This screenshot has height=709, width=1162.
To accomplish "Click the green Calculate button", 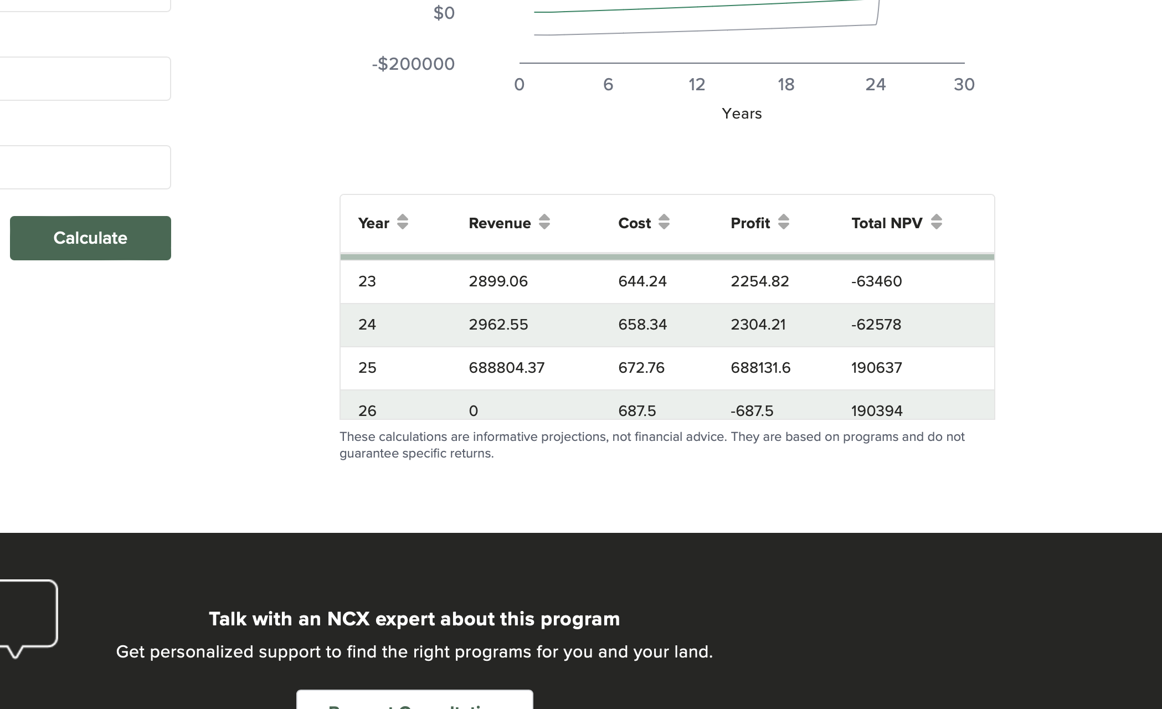I will coord(90,238).
